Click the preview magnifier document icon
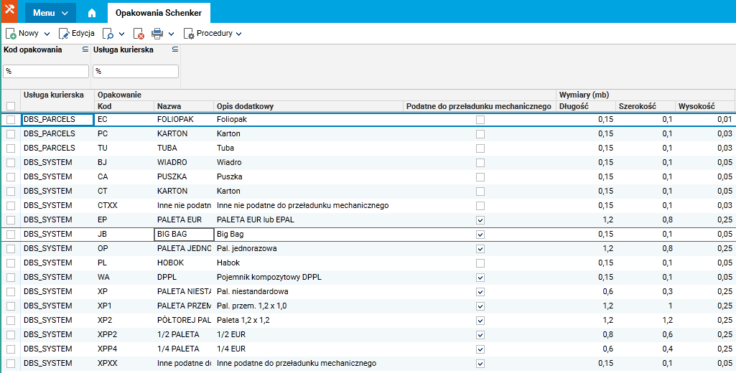Image resolution: width=736 pixels, height=373 pixels. [x=108, y=34]
